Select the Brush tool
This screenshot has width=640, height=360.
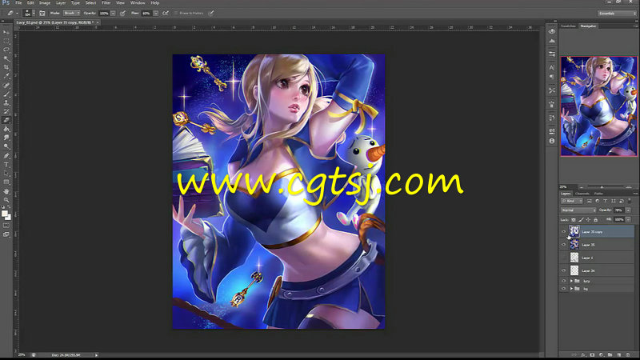point(6,94)
